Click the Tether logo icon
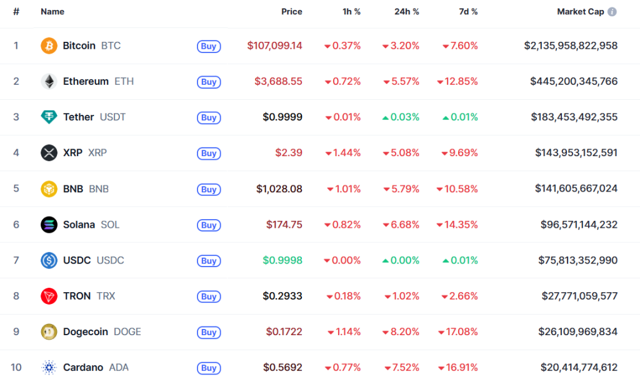 49,117
